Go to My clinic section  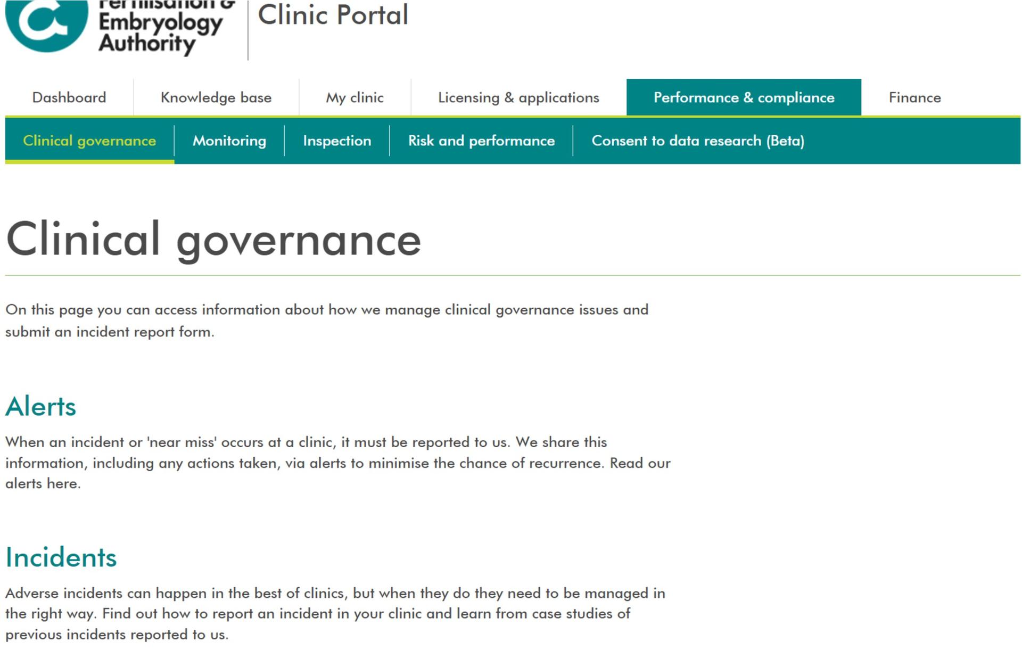[355, 98]
